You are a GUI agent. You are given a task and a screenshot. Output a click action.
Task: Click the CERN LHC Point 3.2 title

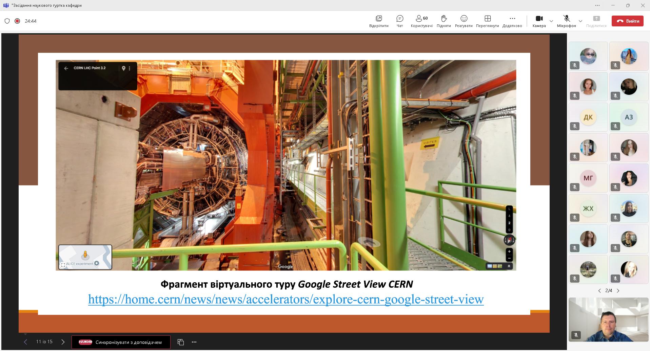pyautogui.click(x=90, y=68)
